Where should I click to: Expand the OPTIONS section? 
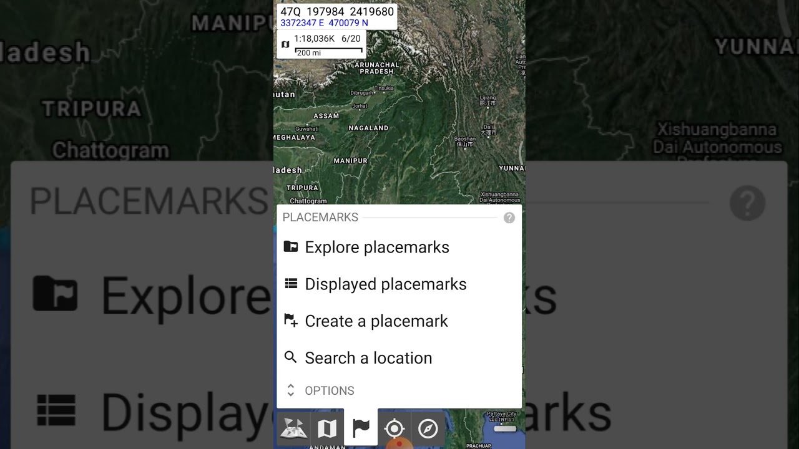399,391
